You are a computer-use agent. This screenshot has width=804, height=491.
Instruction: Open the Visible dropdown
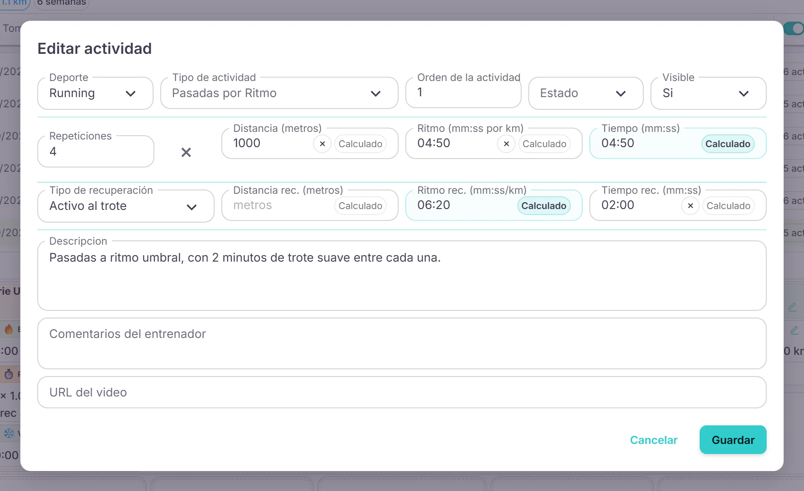point(709,93)
